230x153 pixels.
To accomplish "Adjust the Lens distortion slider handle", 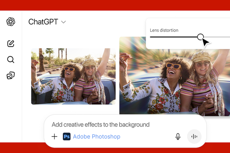I will (200, 37).
